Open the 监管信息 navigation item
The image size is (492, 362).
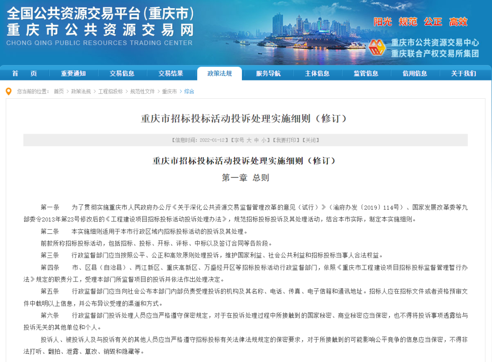[x=366, y=73]
